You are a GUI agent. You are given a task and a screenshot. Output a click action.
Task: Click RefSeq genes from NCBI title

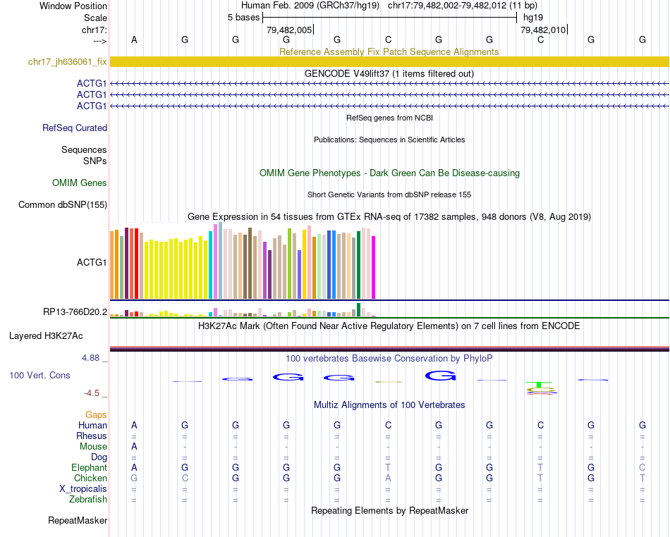click(389, 118)
